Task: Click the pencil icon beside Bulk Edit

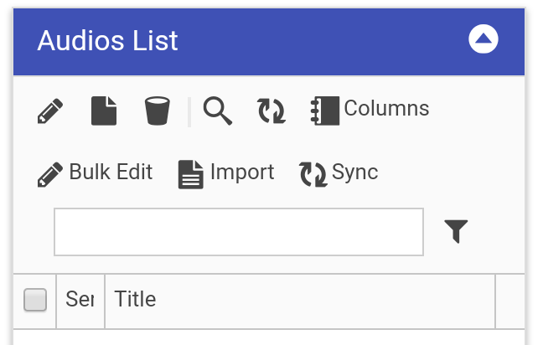Action: click(x=50, y=174)
